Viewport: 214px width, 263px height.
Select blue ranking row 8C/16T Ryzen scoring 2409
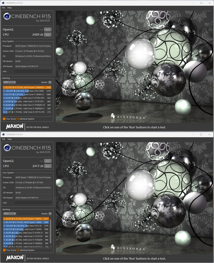coord(26,222)
